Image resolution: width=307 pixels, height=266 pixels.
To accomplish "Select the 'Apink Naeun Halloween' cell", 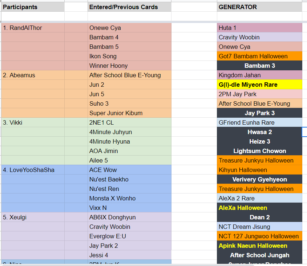I will [259, 246].
